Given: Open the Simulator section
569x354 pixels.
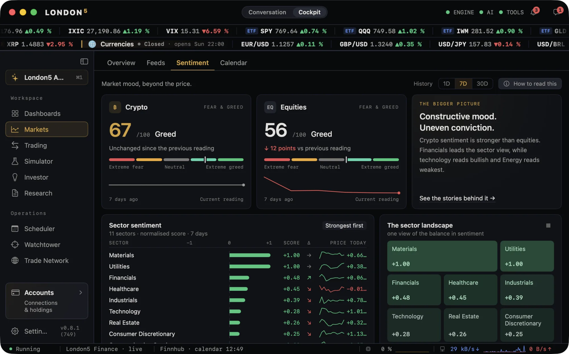Looking at the screenshot, I should tap(47, 161).
